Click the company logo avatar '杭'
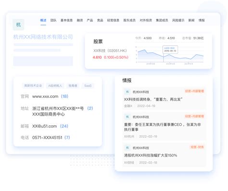This screenshot has height=191, width=228. coord(18,24)
